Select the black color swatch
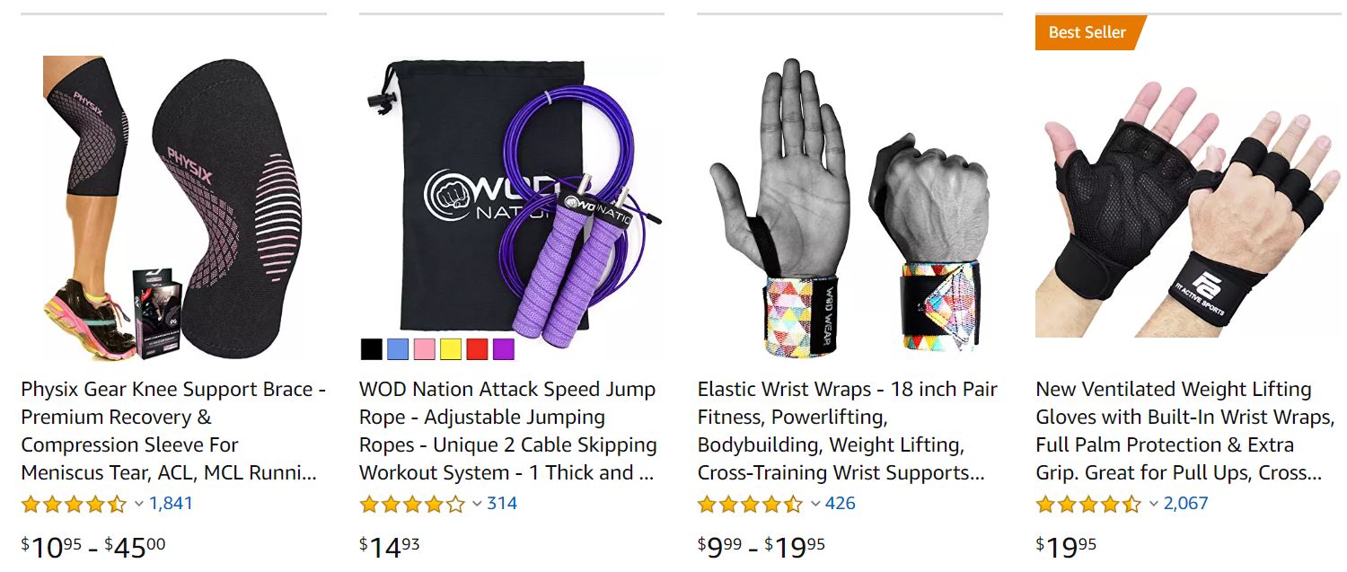 tap(371, 349)
